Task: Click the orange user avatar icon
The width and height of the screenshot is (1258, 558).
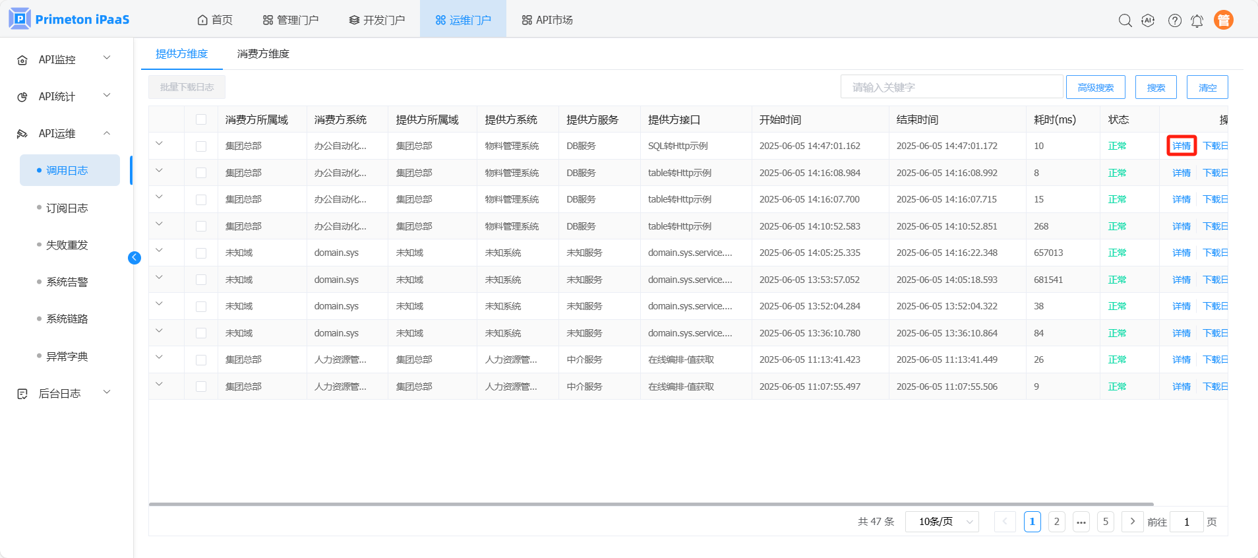Action: click(x=1223, y=20)
